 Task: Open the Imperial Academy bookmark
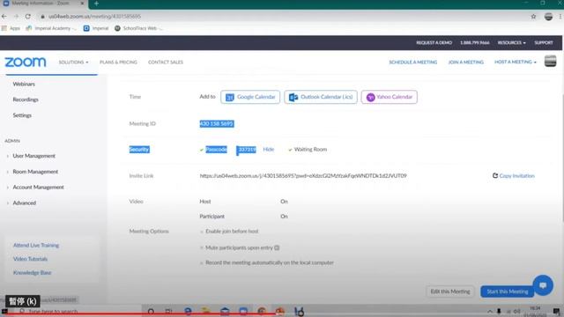(x=51, y=28)
